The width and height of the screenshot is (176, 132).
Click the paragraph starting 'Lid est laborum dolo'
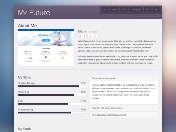coord(117,46)
